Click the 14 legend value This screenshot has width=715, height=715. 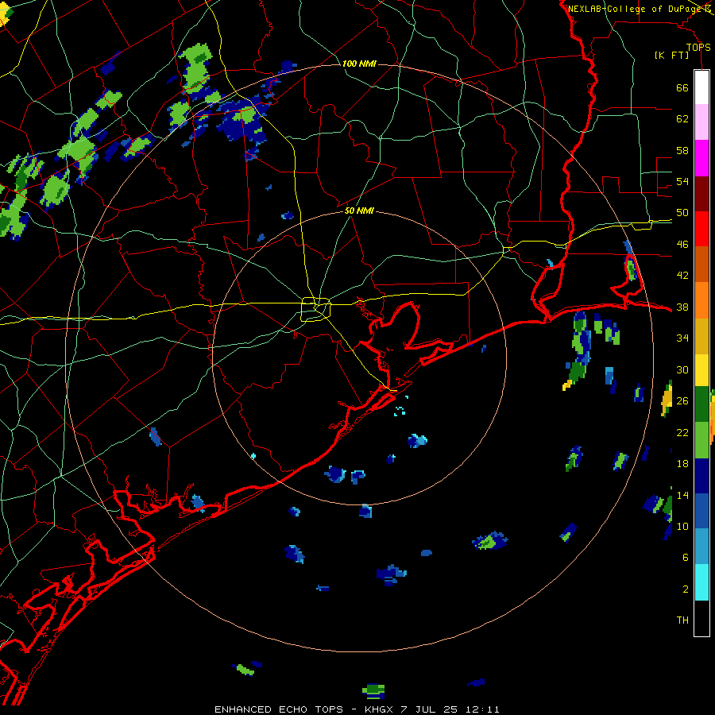[682, 495]
